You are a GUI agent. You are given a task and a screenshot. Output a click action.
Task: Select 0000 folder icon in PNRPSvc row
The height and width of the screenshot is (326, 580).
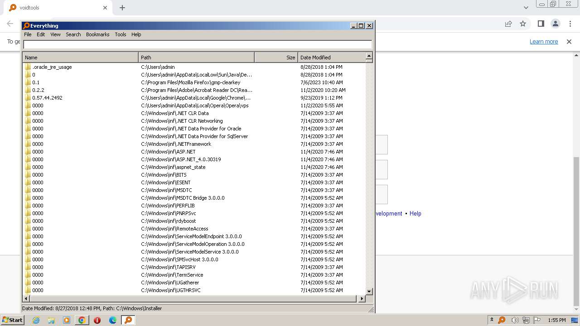[28, 213]
